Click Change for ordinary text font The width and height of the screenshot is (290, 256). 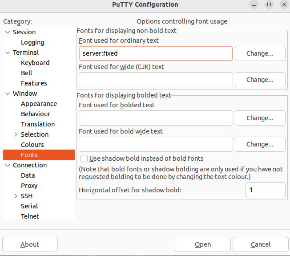click(260, 53)
